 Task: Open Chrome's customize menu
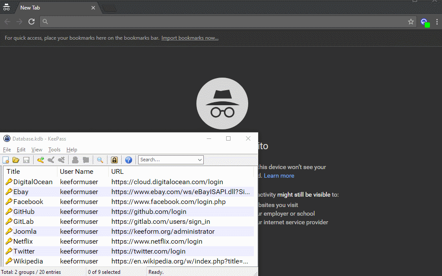click(x=437, y=21)
